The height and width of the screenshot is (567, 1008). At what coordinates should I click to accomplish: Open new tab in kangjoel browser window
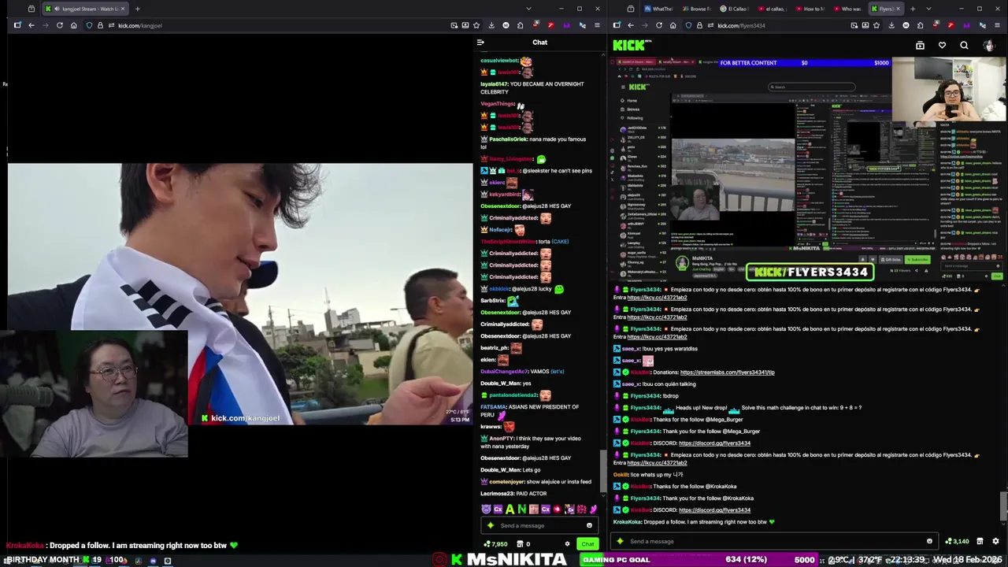(x=137, y=9)
